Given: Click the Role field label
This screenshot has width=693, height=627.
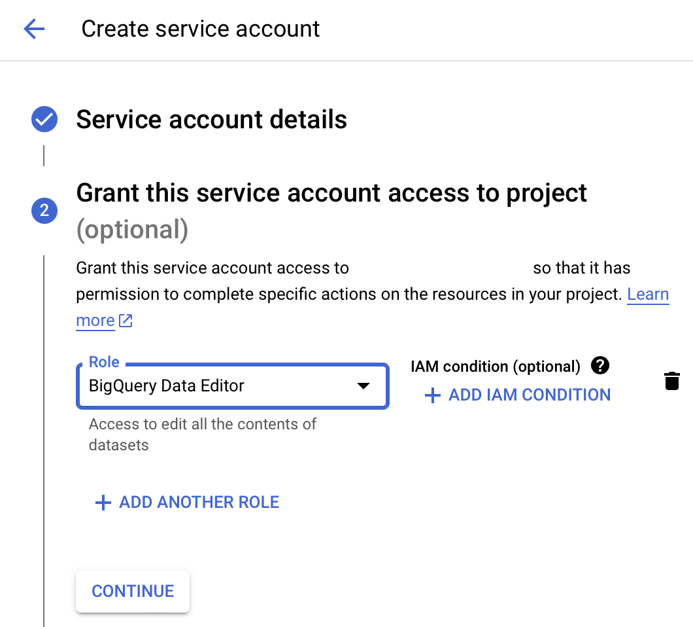Looking at the screenshot, I should [103, 361].
